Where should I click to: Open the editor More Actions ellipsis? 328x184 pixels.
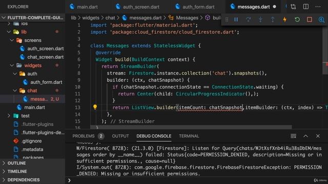318,7
